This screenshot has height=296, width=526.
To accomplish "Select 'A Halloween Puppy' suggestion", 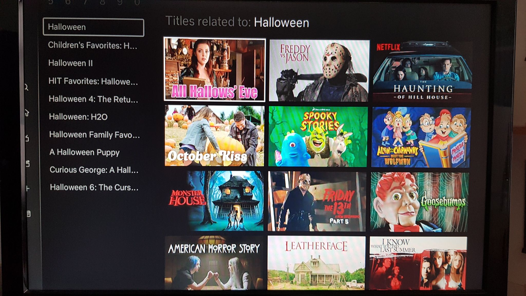I will (84, 152).
